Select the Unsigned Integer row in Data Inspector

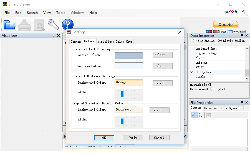(x=217, y=48)
